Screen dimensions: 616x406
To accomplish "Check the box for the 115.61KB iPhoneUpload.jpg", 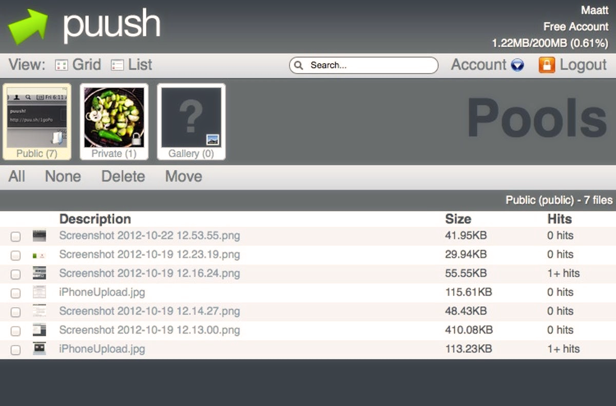I will click(x=16, y=293).
